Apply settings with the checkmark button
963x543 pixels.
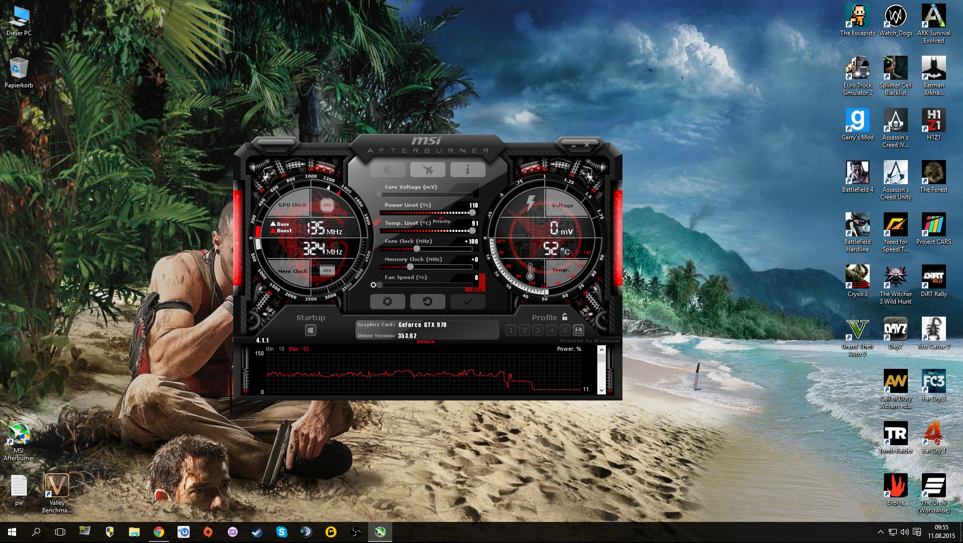pos(467,301)
